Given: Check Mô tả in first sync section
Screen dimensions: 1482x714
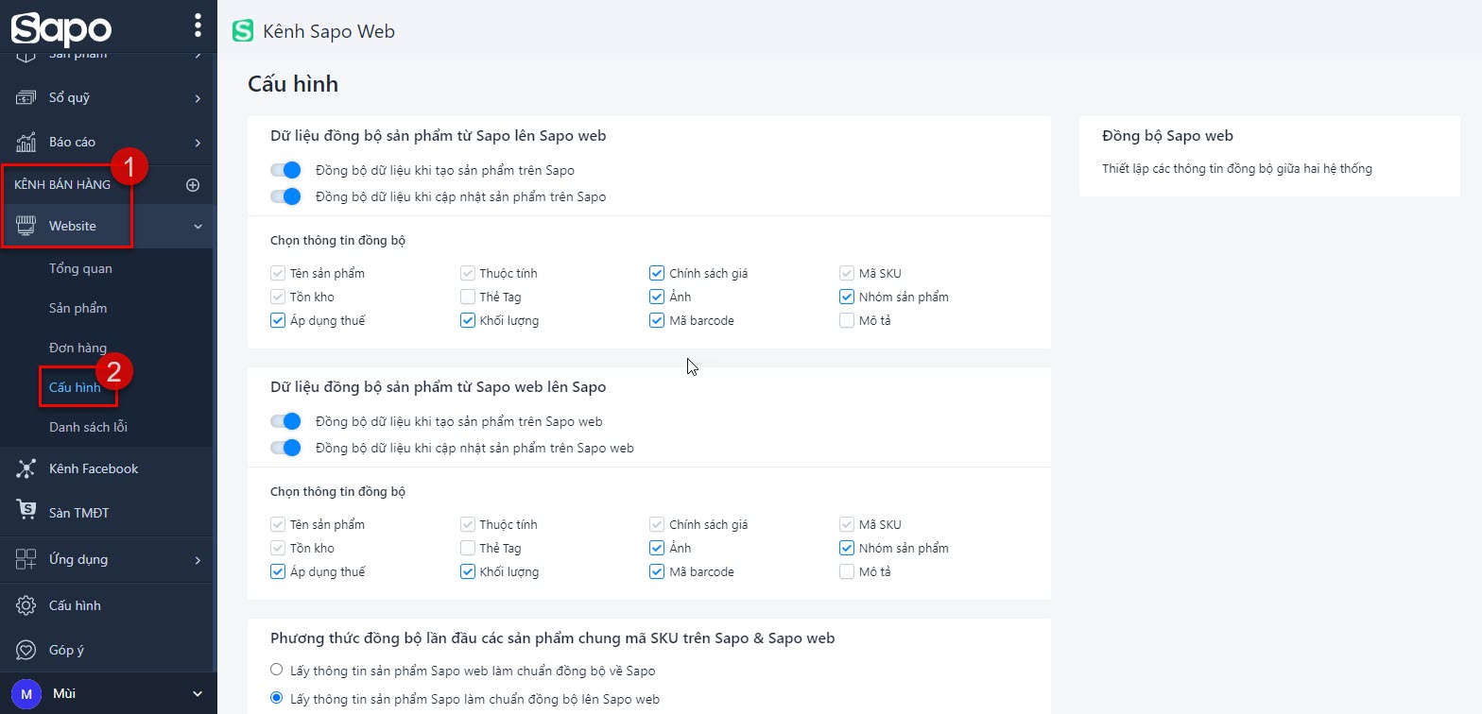Looking at the screenshot, I should [847, 320].
